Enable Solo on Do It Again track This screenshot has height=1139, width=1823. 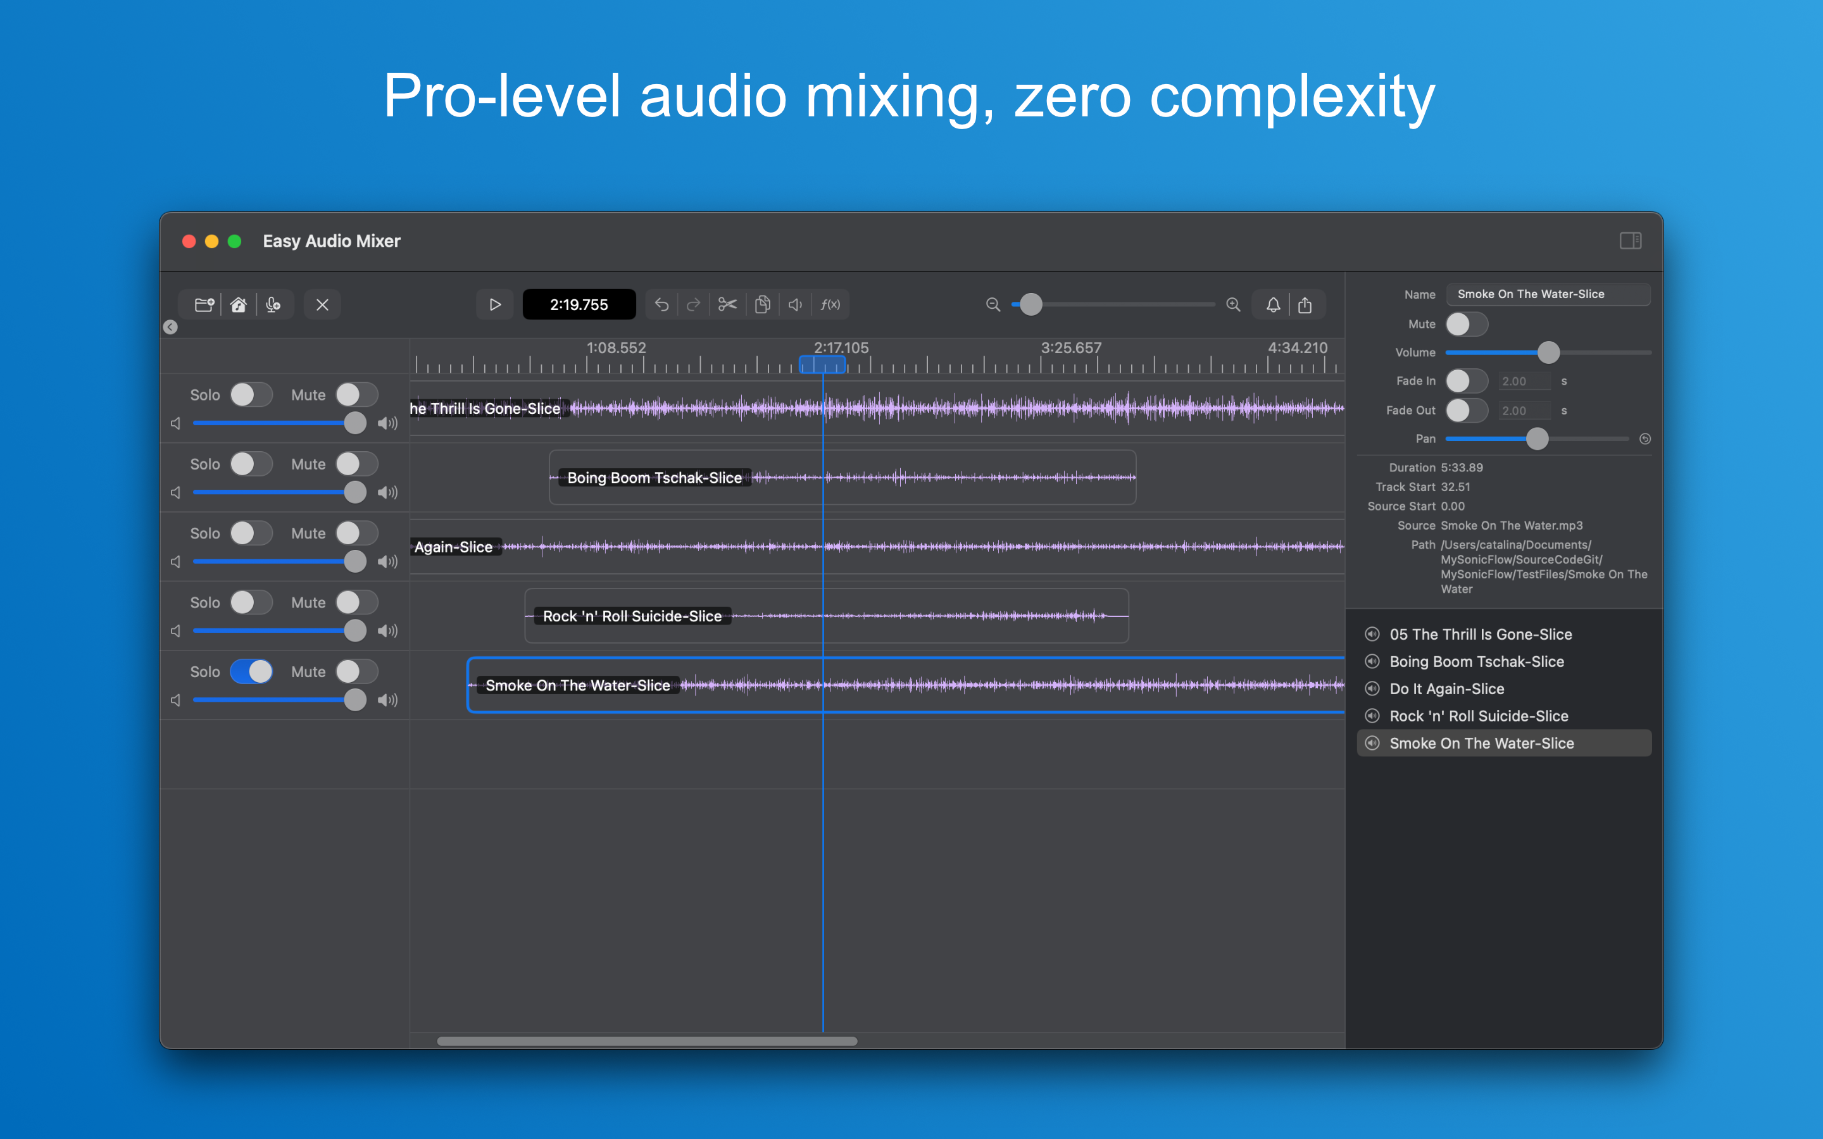click(x=251, y=533)
